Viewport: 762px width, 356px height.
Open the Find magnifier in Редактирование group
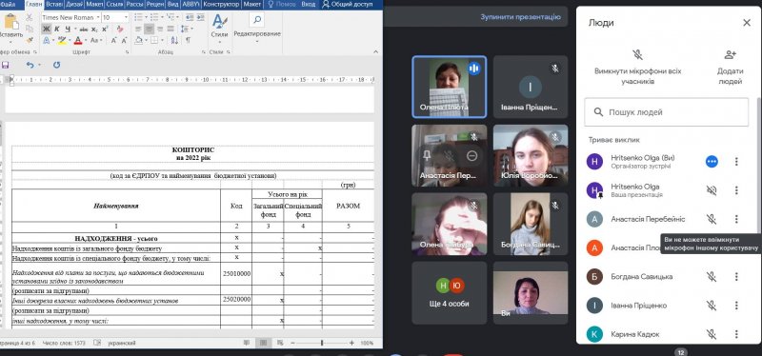coord(256,19)
